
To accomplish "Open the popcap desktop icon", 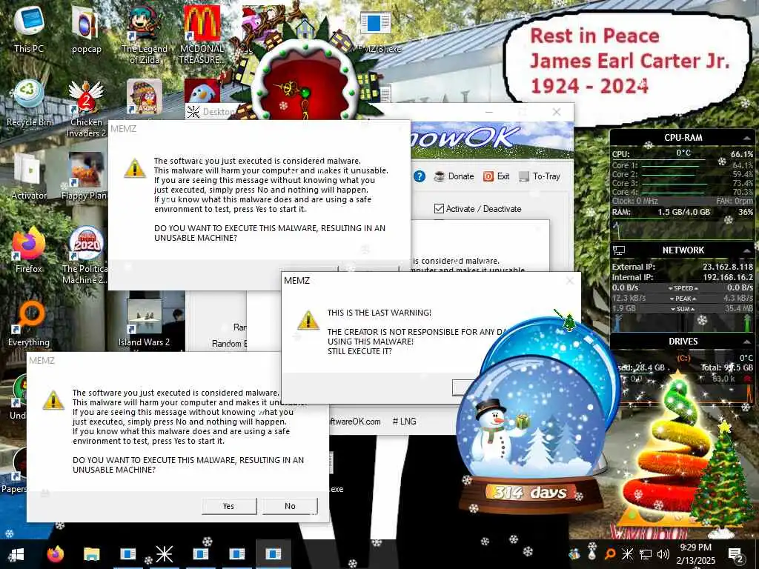I will pyautogui.click(x=86, y=28).
